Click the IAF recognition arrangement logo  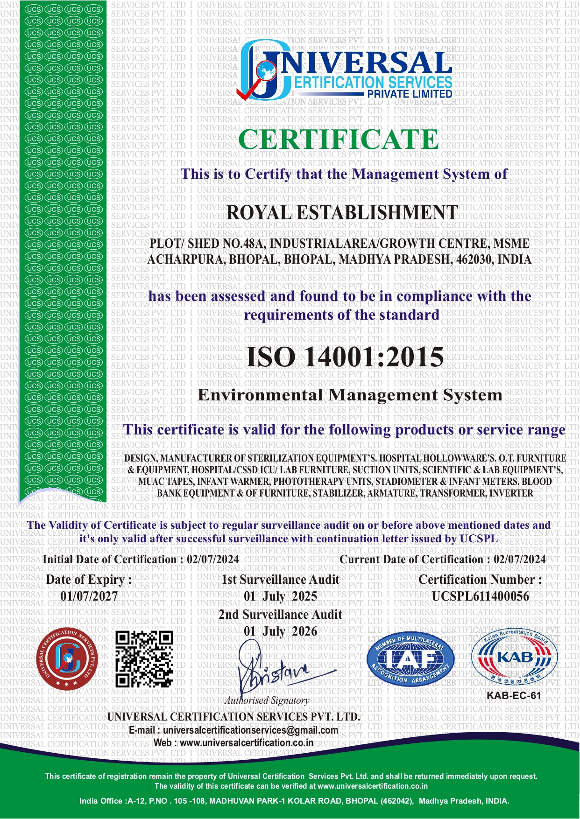(410, 658)
